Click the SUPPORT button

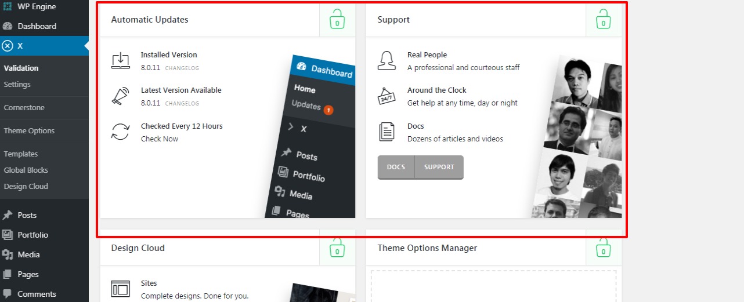(x=439, y=167)
